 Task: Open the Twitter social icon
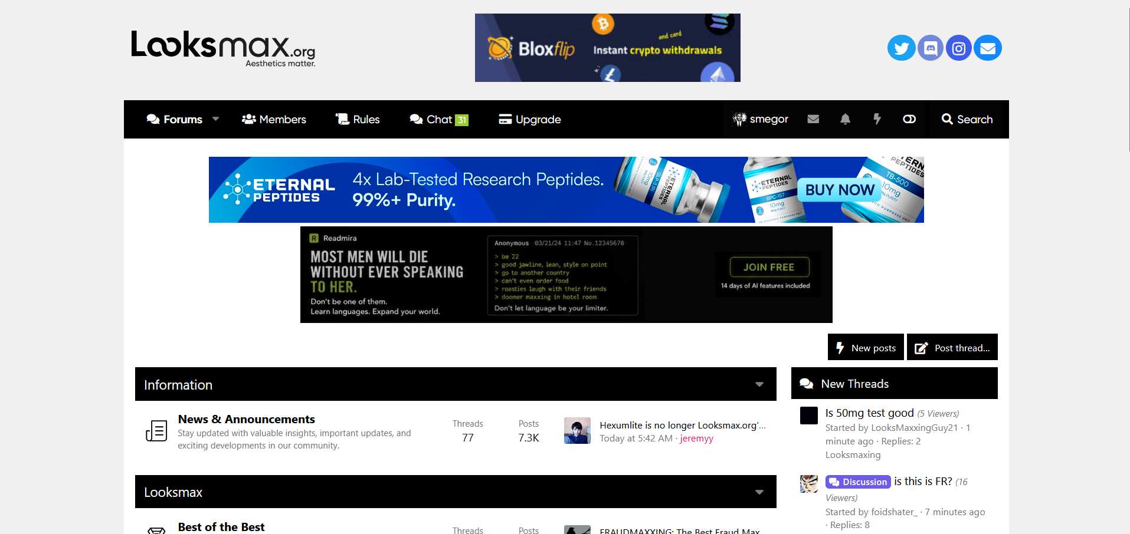pyautogui.click(x=901, y=48)
